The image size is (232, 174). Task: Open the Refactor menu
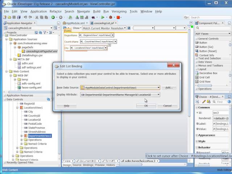[x=55, y=11]
